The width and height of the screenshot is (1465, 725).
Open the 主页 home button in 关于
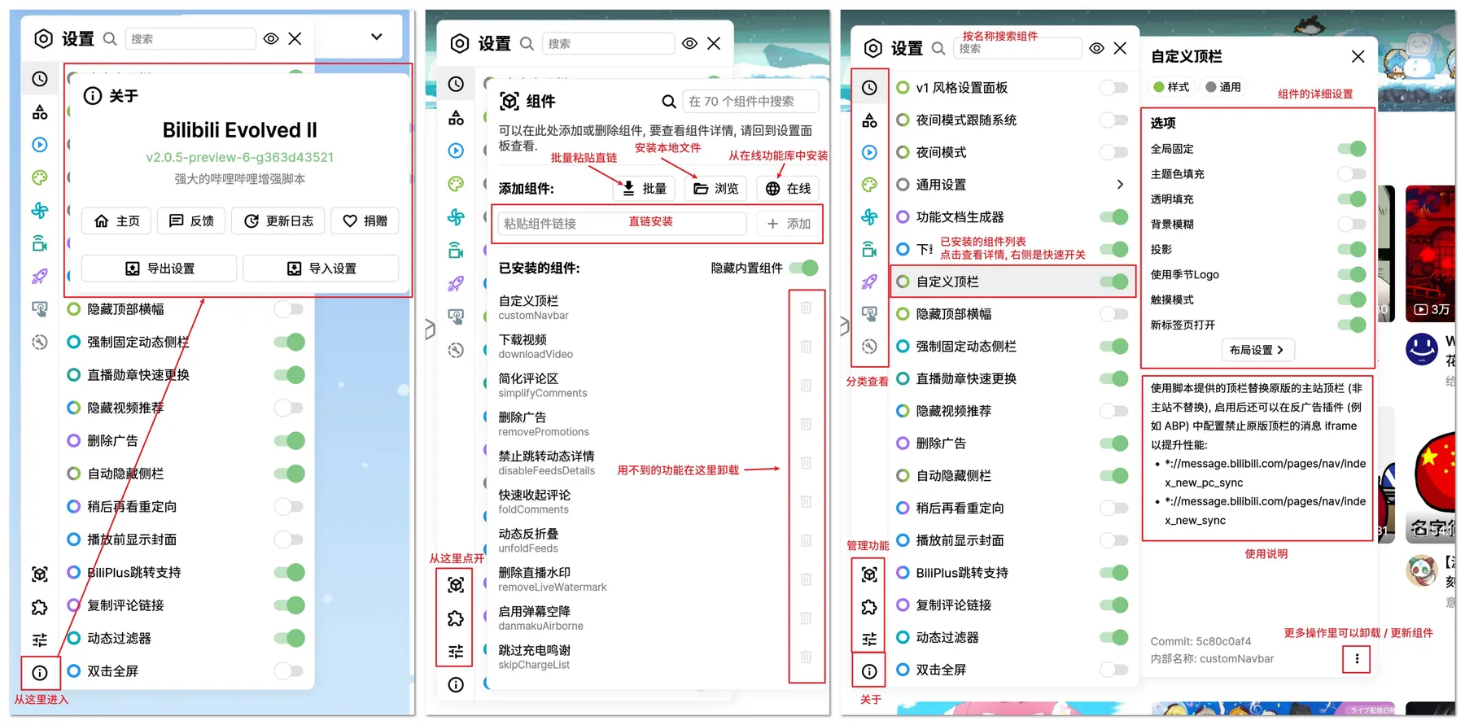tap(116, 221)
